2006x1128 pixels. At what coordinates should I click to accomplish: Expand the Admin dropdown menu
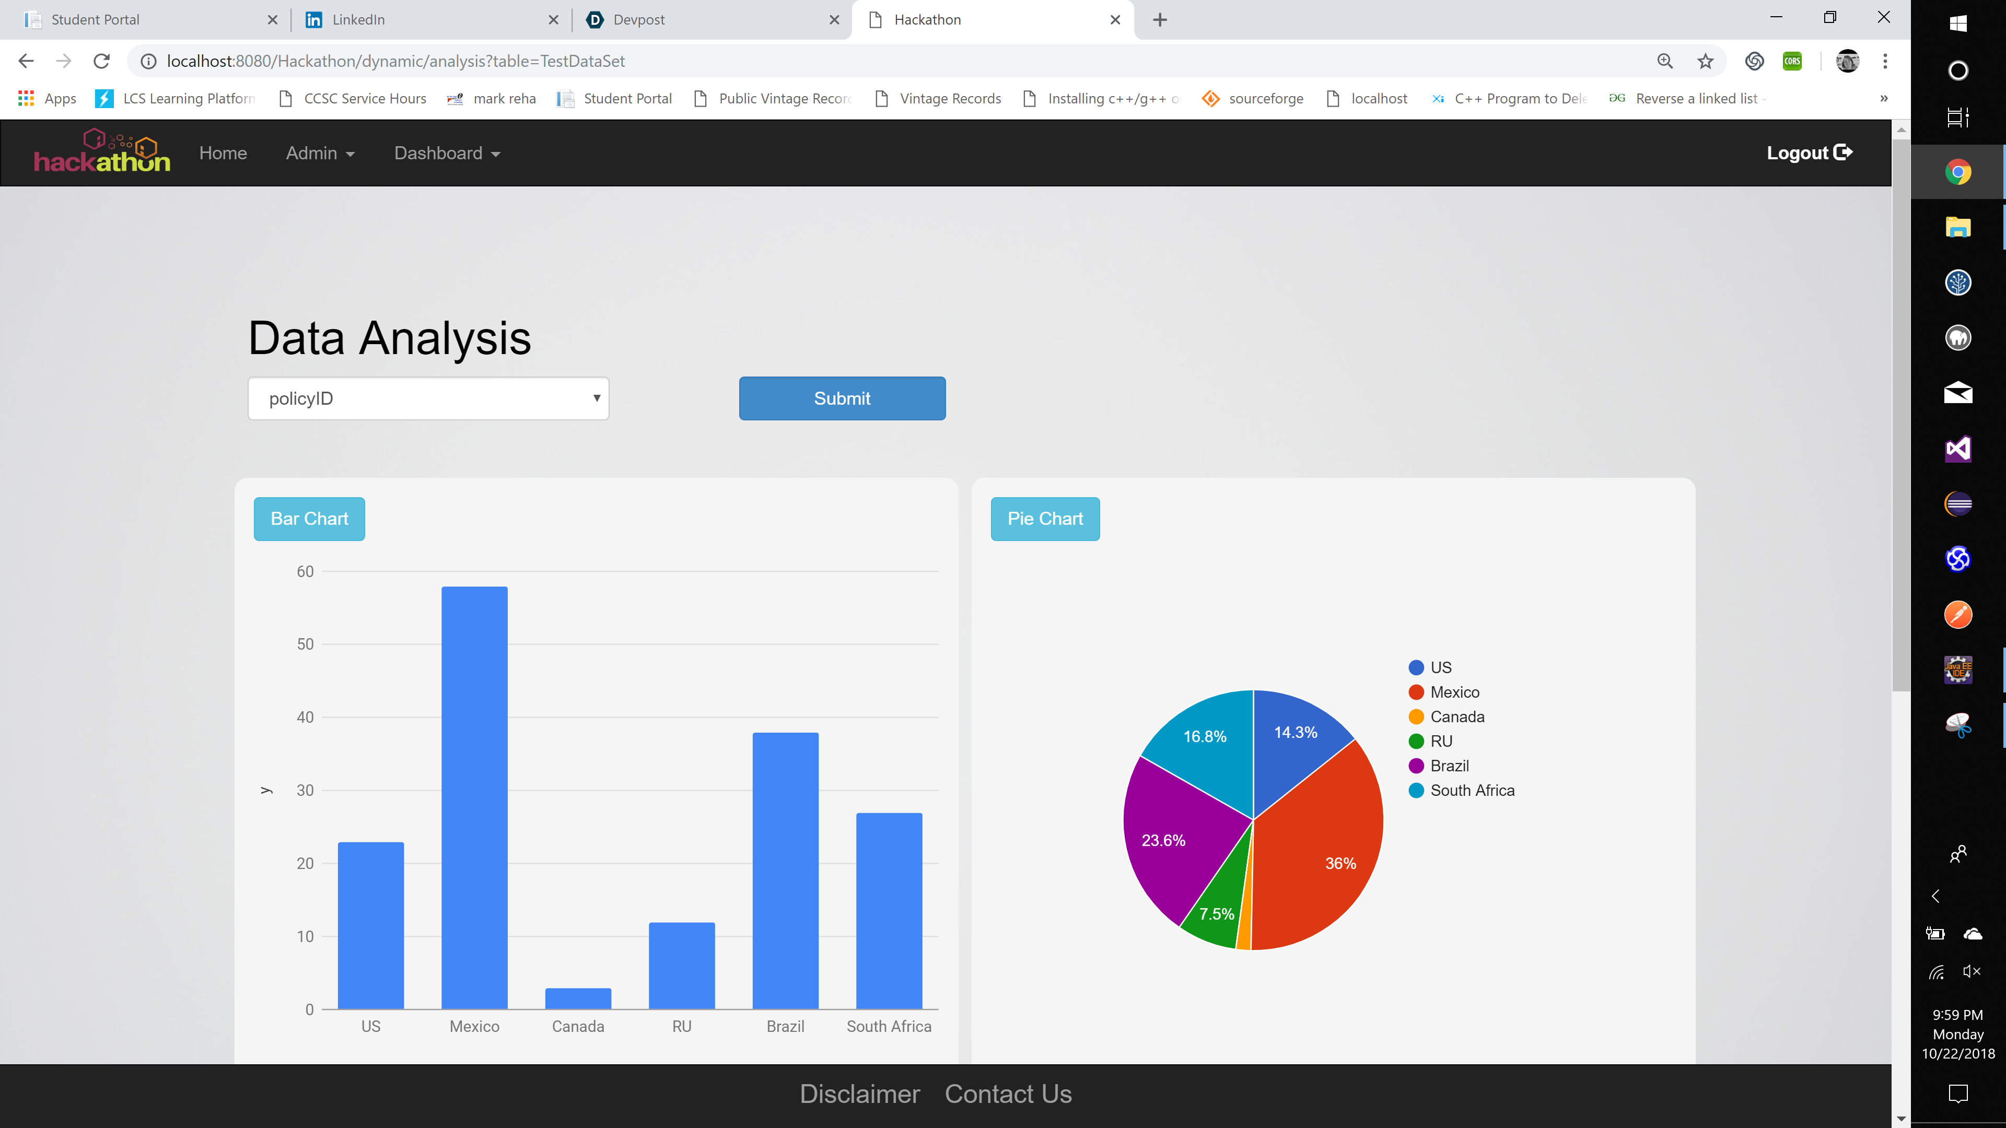click(x=320, y=154)
